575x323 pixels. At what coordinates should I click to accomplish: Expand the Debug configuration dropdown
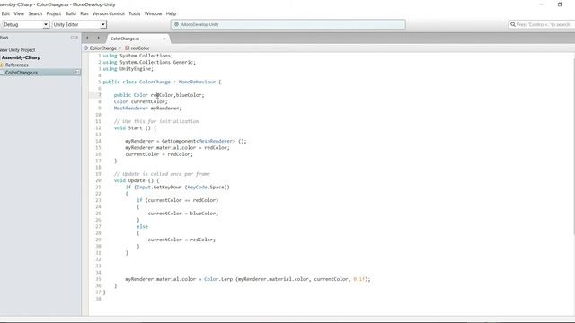pyautogui.click(x=25, y=24)
